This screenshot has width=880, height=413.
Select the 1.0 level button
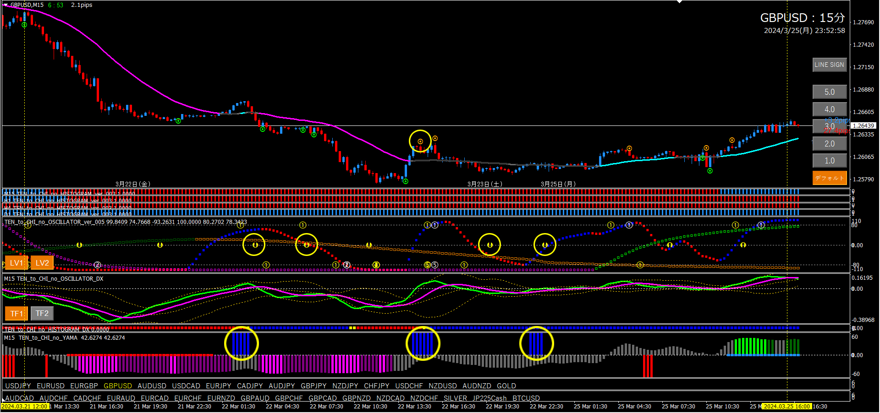coord(829,161)
